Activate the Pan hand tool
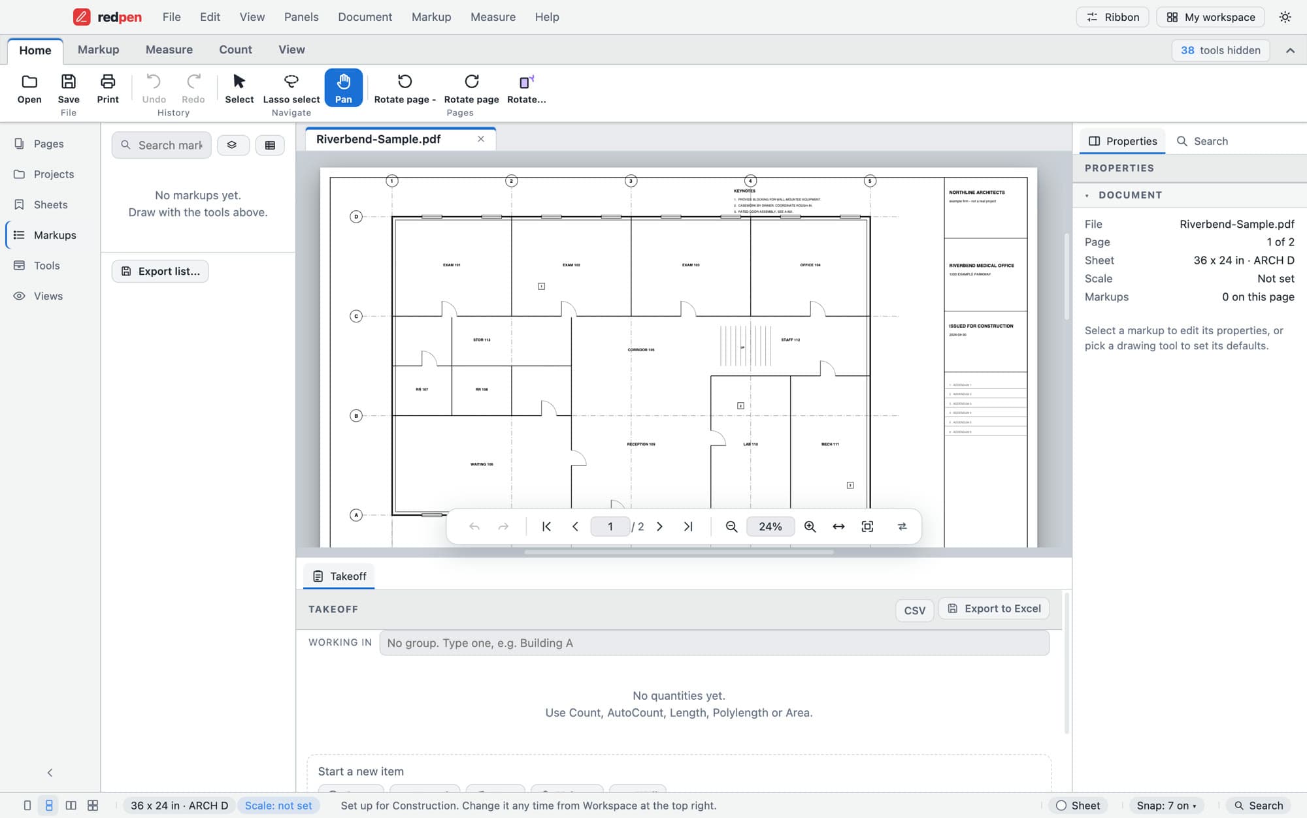The image size is (1307, 818). (x=343, y=88)
